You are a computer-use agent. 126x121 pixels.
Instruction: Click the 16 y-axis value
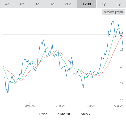[122, 49]
